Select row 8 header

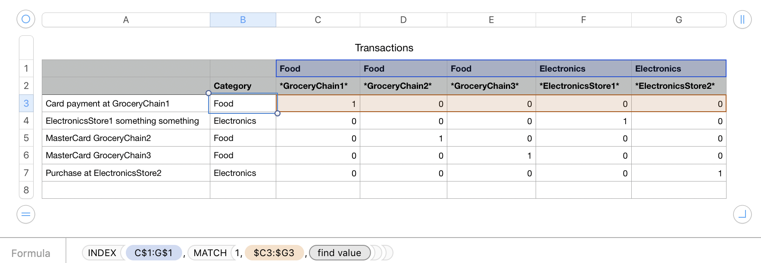pos(26,190)
